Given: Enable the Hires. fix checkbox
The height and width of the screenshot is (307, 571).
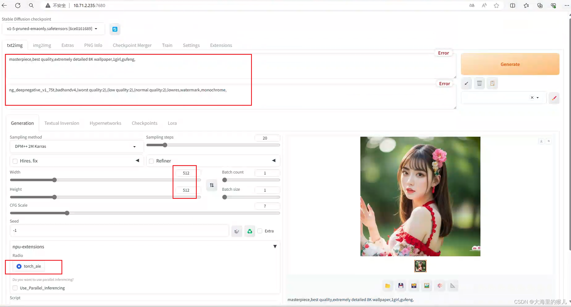Looking at the screenshot, I should [16, 161].
